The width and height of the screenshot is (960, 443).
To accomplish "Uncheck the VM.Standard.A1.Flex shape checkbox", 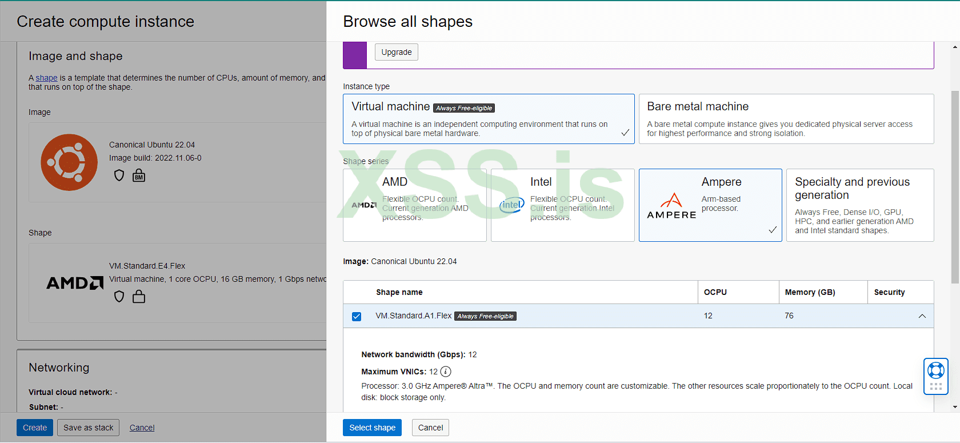I will (x=357, y=316).
